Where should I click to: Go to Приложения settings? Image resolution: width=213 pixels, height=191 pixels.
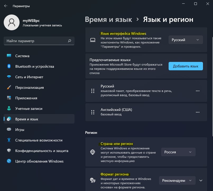(x=39, y=98)
